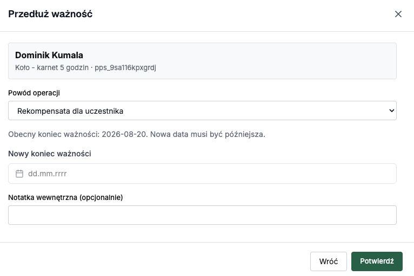Click the calendar icon in date field
This screenshot has width=414, height=276.
(19, 174)
